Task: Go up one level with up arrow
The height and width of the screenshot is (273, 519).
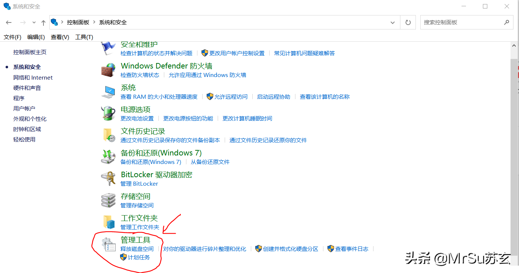Action: tap(43, 22)
